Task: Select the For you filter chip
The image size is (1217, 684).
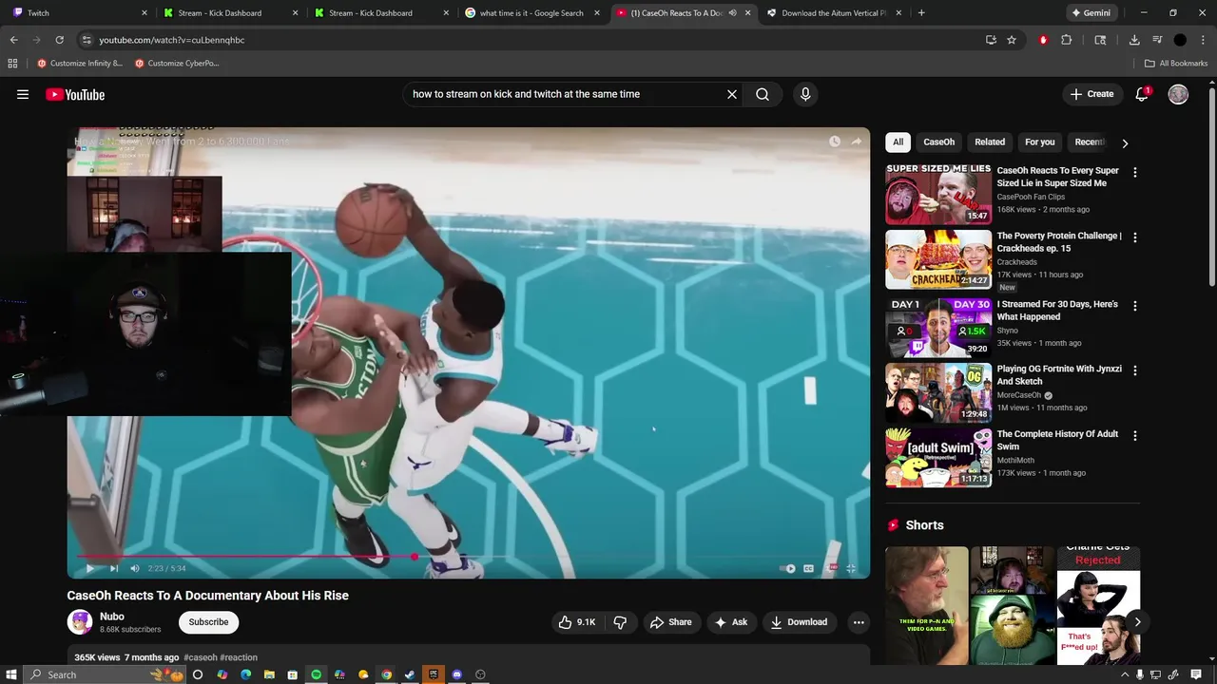Action: click(1040, 142)
